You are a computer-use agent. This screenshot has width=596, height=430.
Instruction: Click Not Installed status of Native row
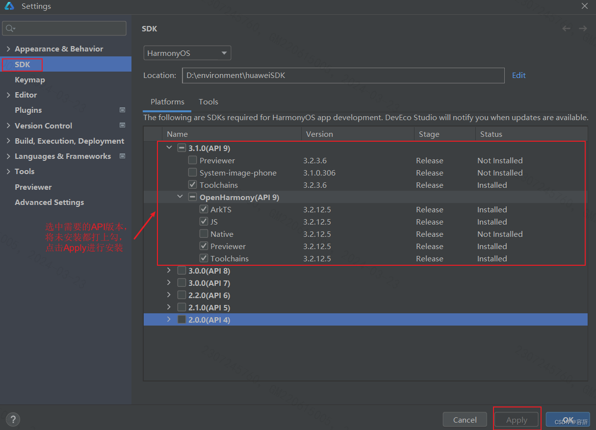click(500, 234)
